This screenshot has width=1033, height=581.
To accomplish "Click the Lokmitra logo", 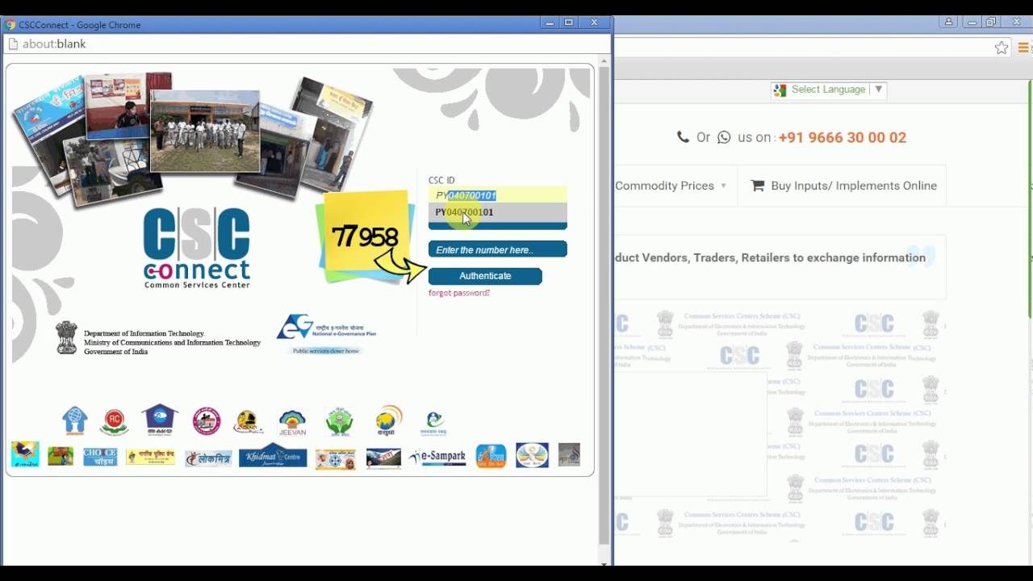I will [x=208, y=458].
